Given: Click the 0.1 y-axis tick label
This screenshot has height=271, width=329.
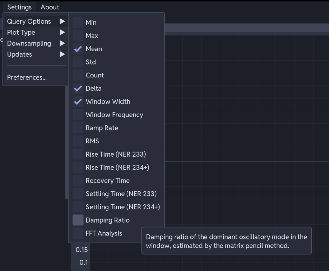Looking at the screenshot, I should click(84, 262).
